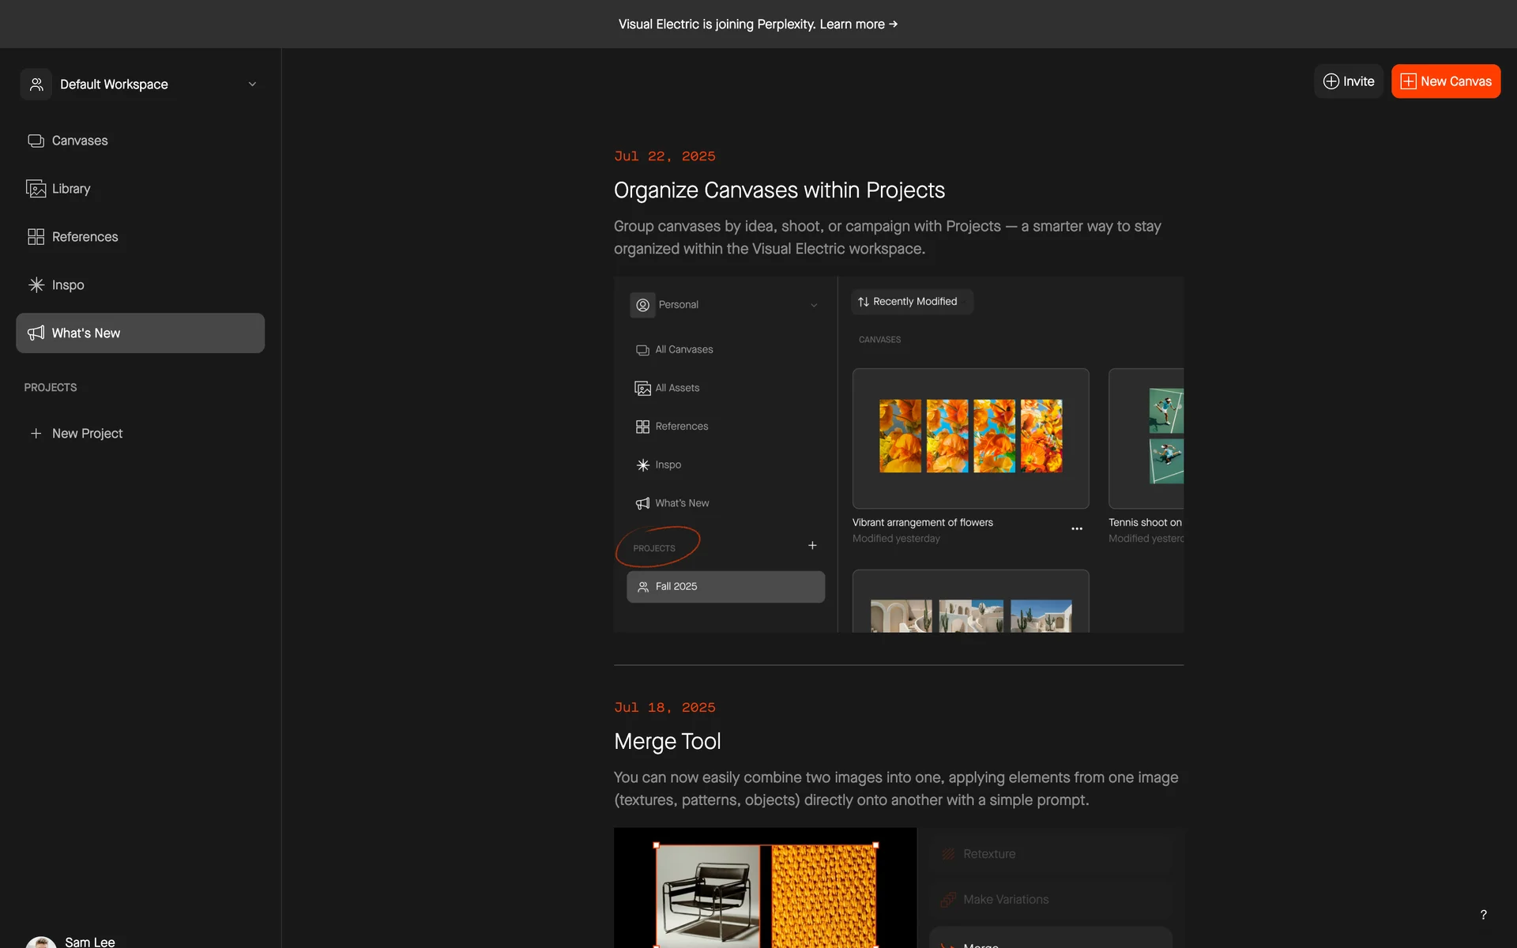Click the What's New megaphone icon

tap(36, 333)
